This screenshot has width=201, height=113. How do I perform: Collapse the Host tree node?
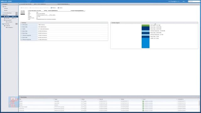tap(2, 7)
